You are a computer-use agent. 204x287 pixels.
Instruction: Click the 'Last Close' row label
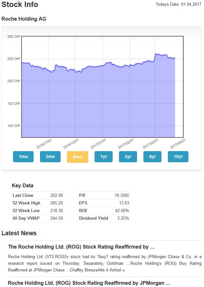click(x=23, y=195)
